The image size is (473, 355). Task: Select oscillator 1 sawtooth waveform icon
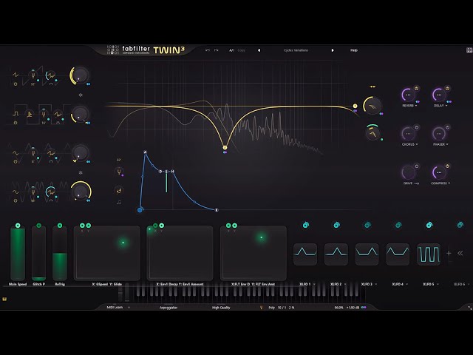[16, 74]
